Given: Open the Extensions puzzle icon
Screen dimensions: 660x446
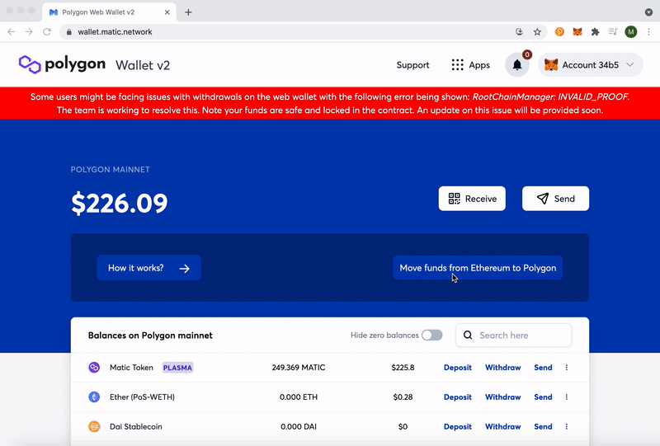Looking at the screenshot, I should click(595, 31).
